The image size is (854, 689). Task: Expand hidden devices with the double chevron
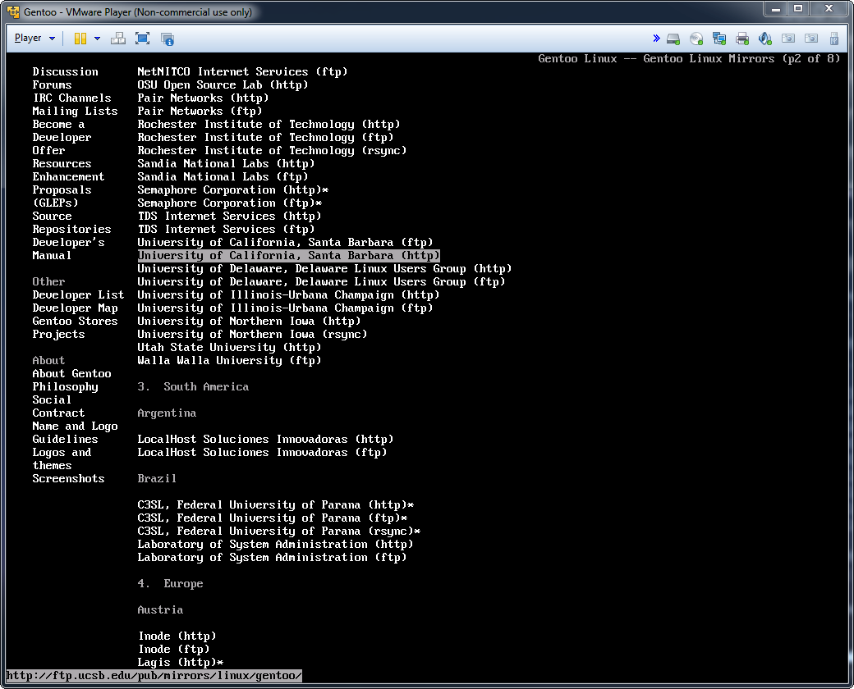(x=656, y=38)
